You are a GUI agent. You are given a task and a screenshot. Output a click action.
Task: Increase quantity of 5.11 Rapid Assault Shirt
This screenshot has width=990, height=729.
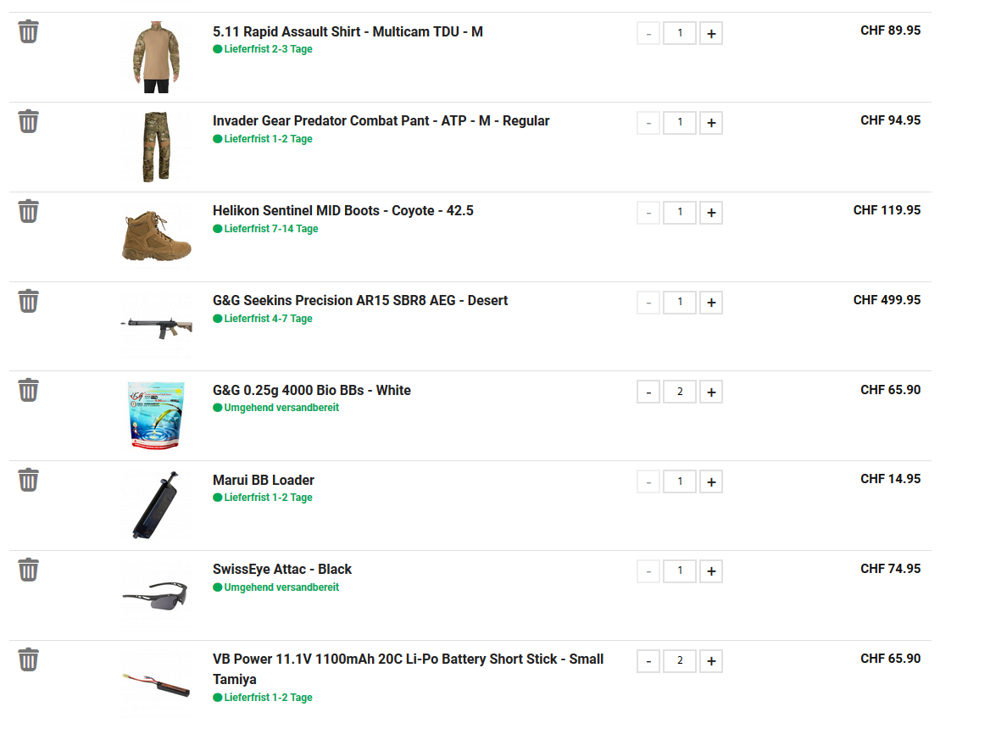[711, 33]
